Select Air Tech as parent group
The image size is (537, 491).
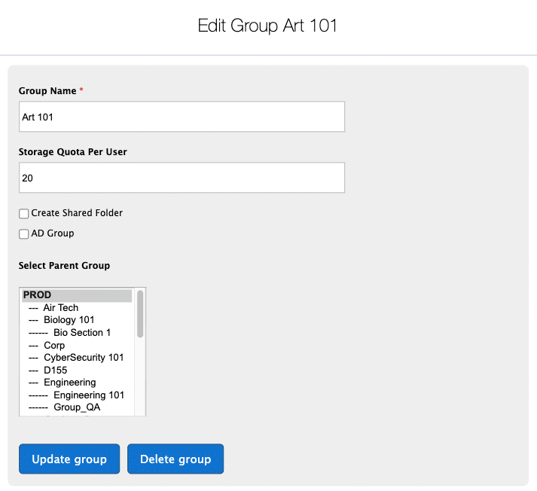(60, 308)
